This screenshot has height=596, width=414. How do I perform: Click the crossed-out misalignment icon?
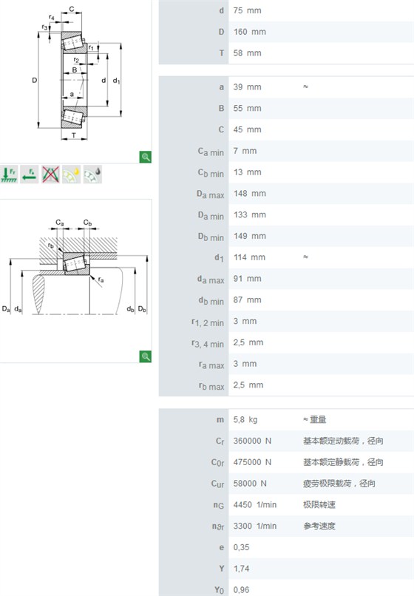point(50,175)
